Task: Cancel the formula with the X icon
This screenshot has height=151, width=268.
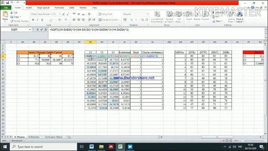Action: coord(38,30)
